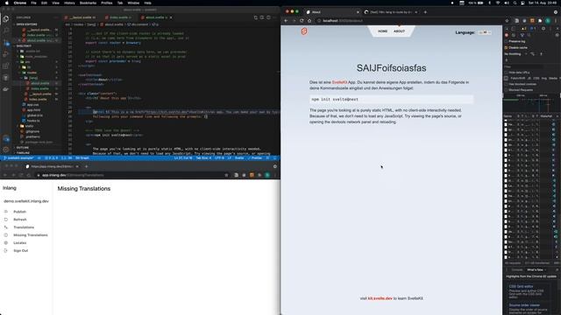Click Git Graph in the VS Code status bar
Viewport: 561px width, 315px height.
pyautogui.click(x=82, y=157)
